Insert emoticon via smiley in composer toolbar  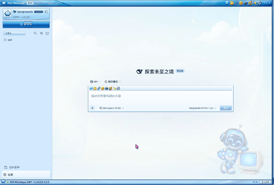(103, 88)
